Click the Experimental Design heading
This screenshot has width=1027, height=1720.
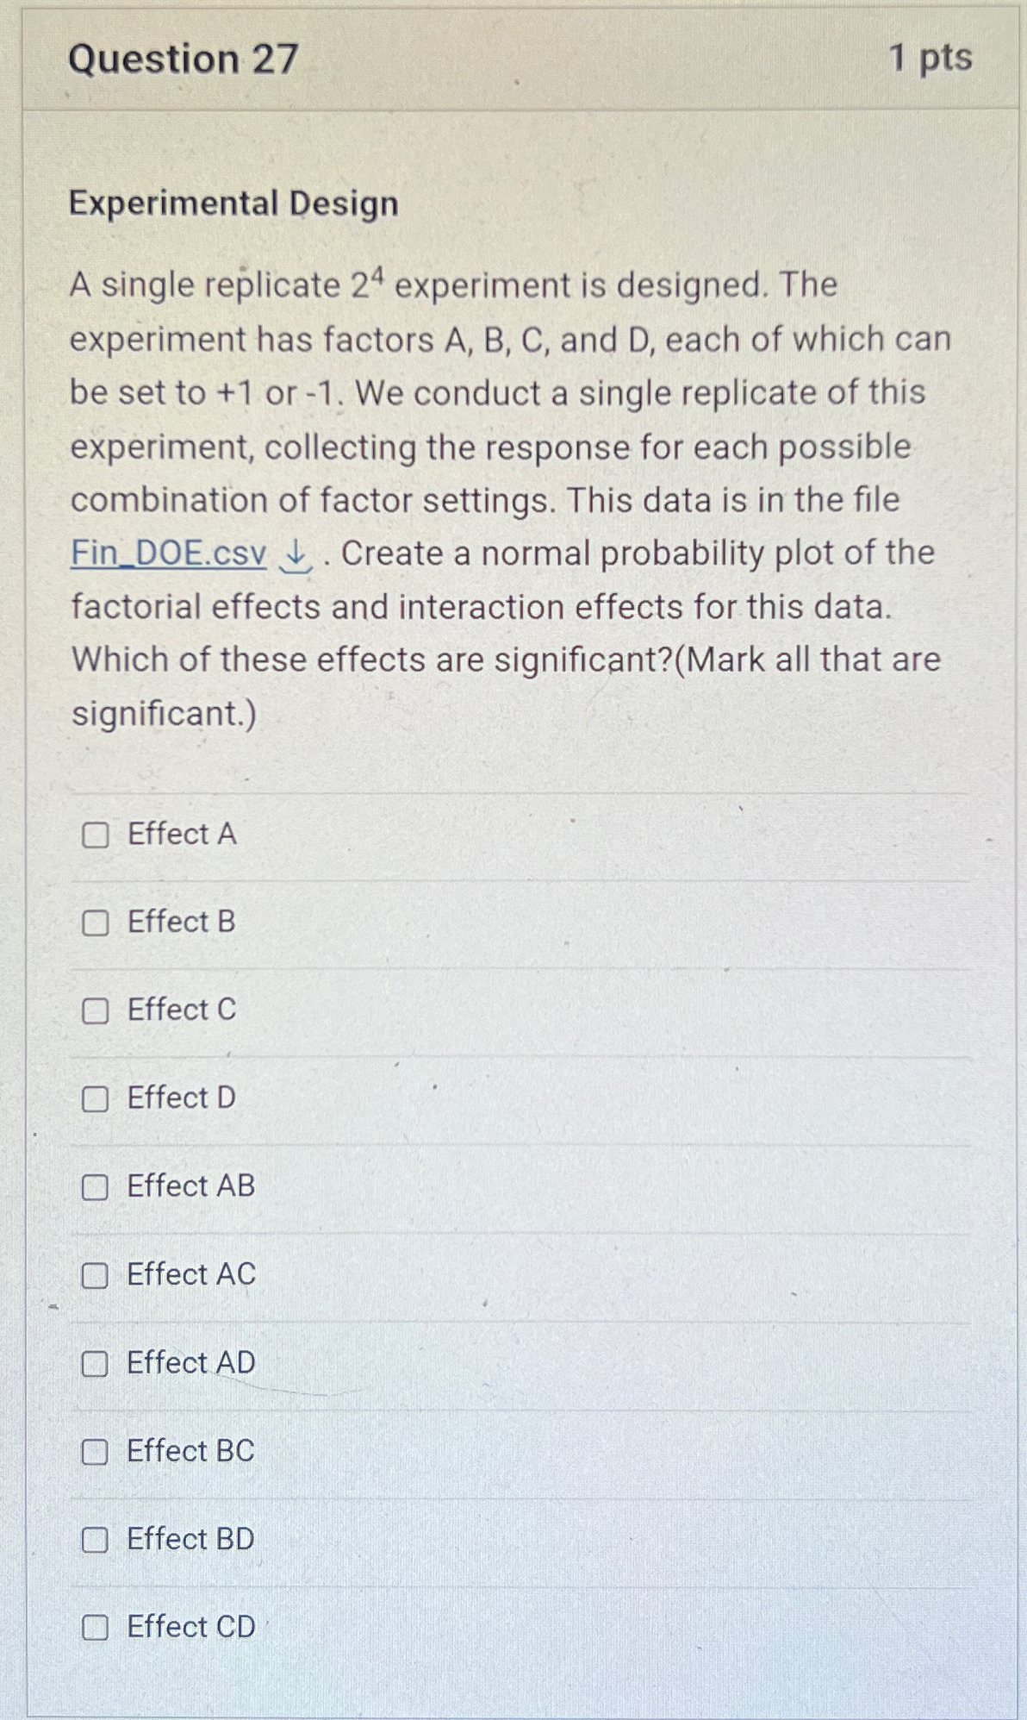(x=233, y=205)
